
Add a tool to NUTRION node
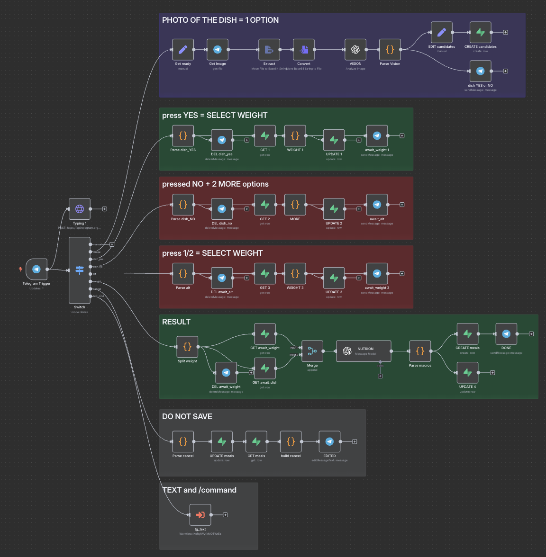coord(380,376)
